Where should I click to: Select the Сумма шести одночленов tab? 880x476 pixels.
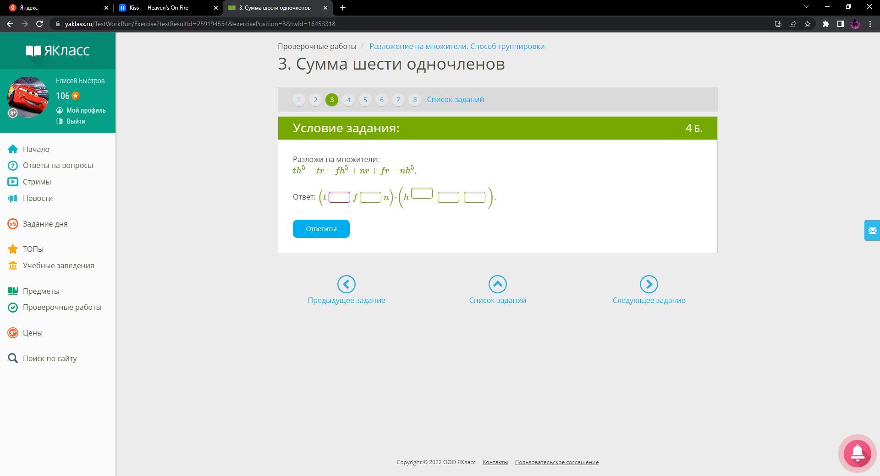coord(277,8)
